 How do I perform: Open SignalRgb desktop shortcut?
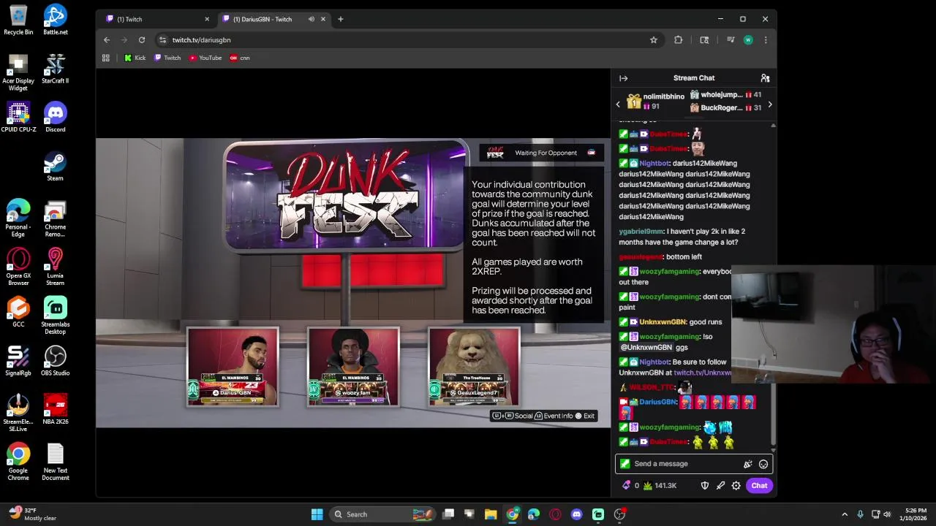pos(18,361)
